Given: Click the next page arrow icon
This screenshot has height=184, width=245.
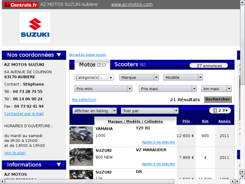Looking at the screenshot, I should [227, 110].
